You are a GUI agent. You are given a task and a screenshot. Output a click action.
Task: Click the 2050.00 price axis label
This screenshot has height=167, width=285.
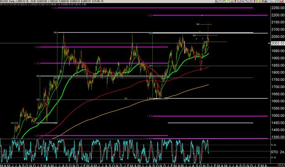(278, 37)
